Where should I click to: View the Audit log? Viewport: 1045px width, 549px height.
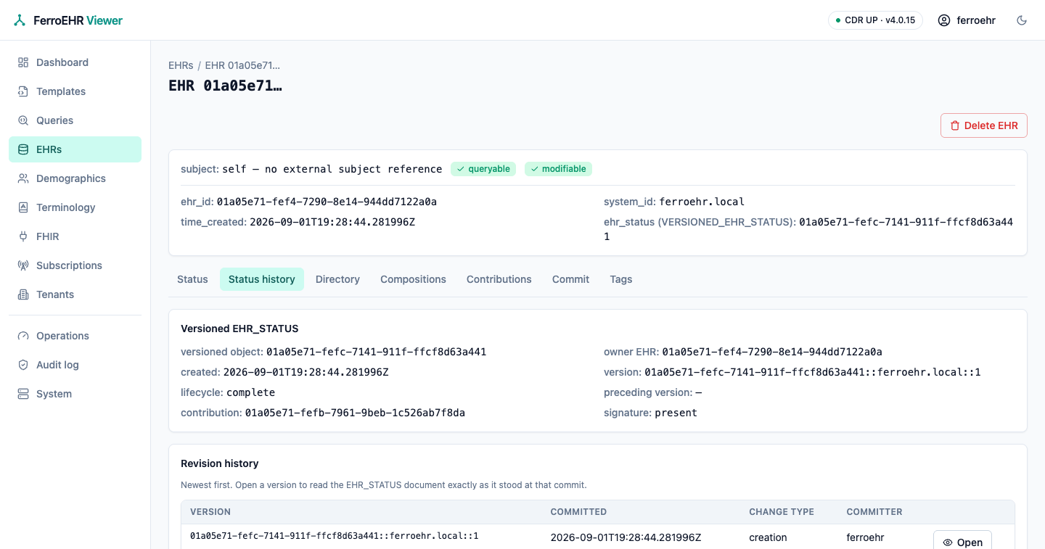click(x=75, y=365)
